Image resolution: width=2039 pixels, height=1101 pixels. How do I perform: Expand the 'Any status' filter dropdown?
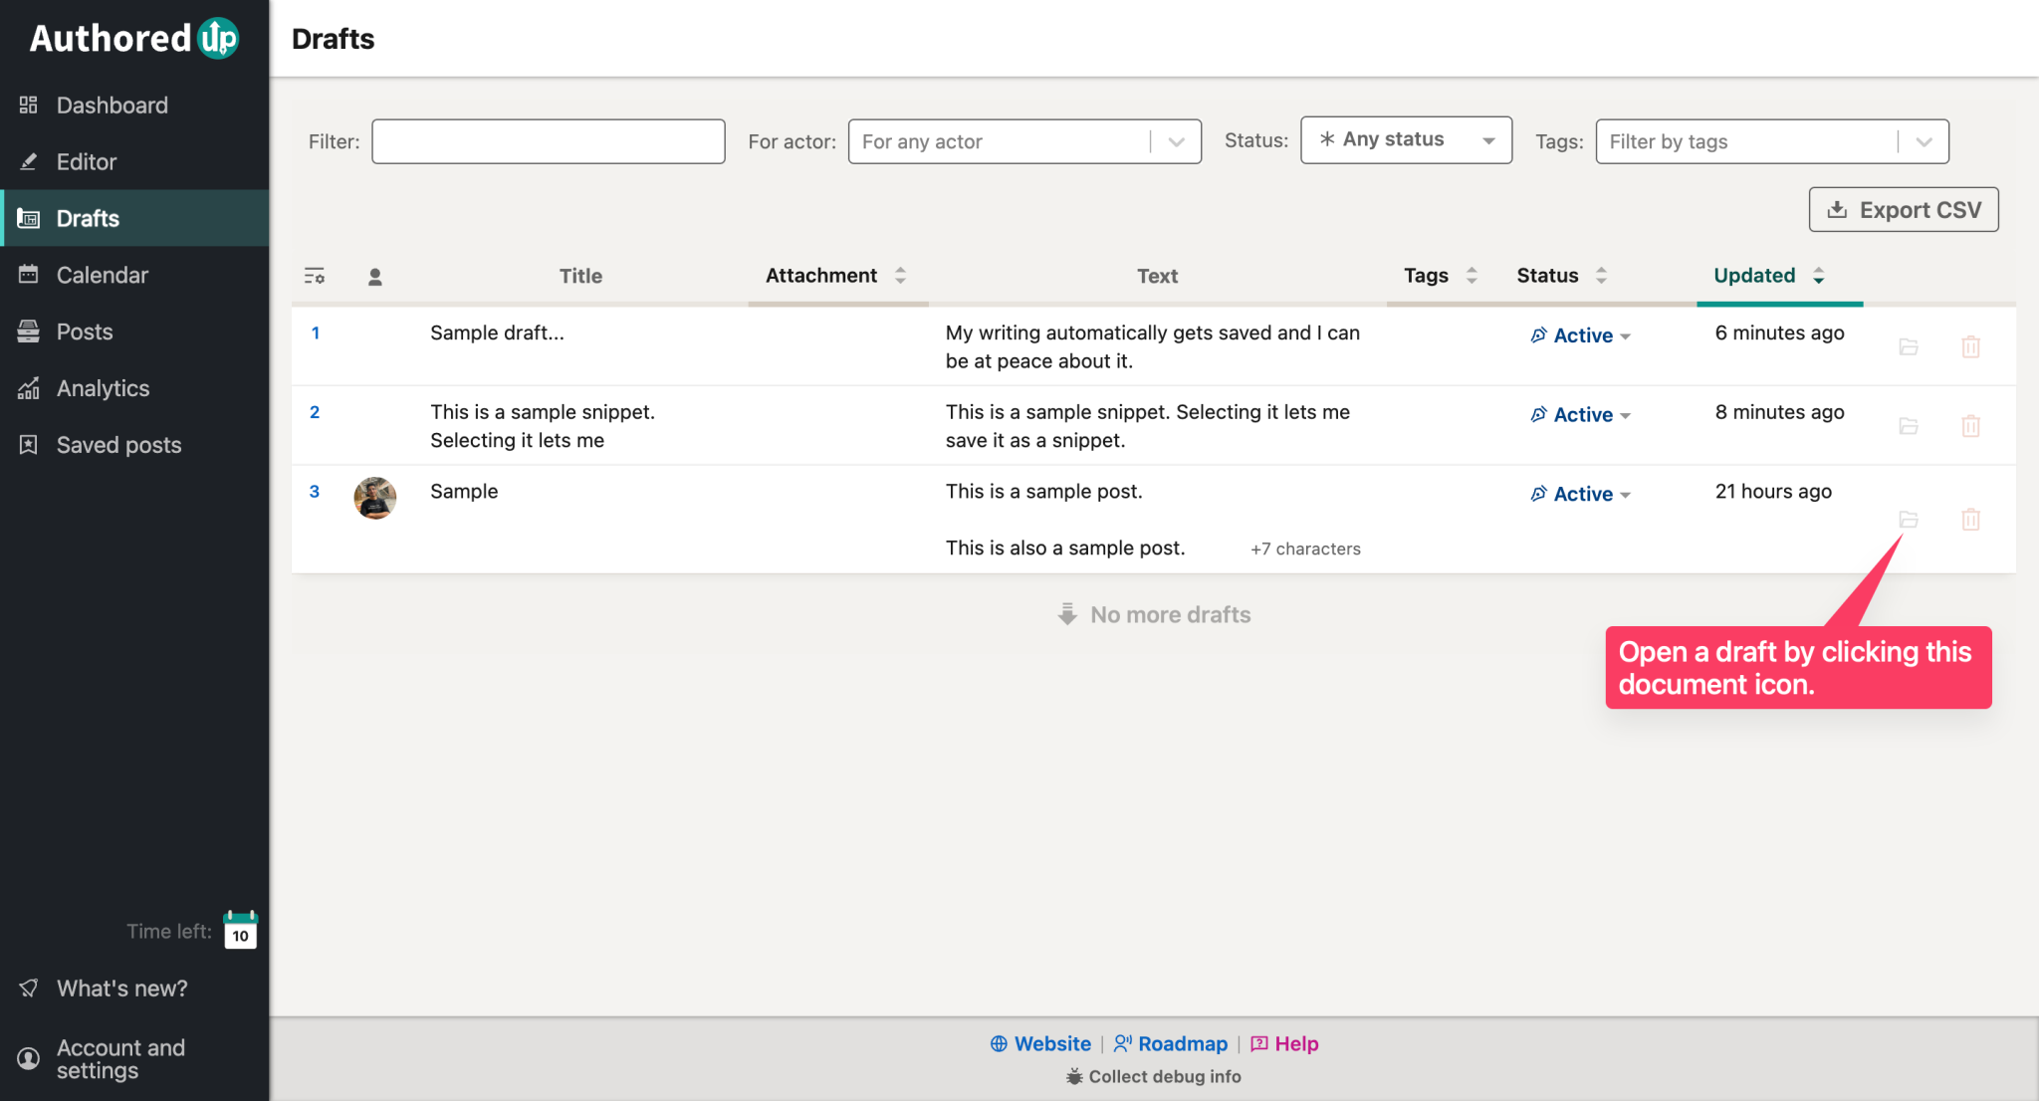coord(1405,139)
